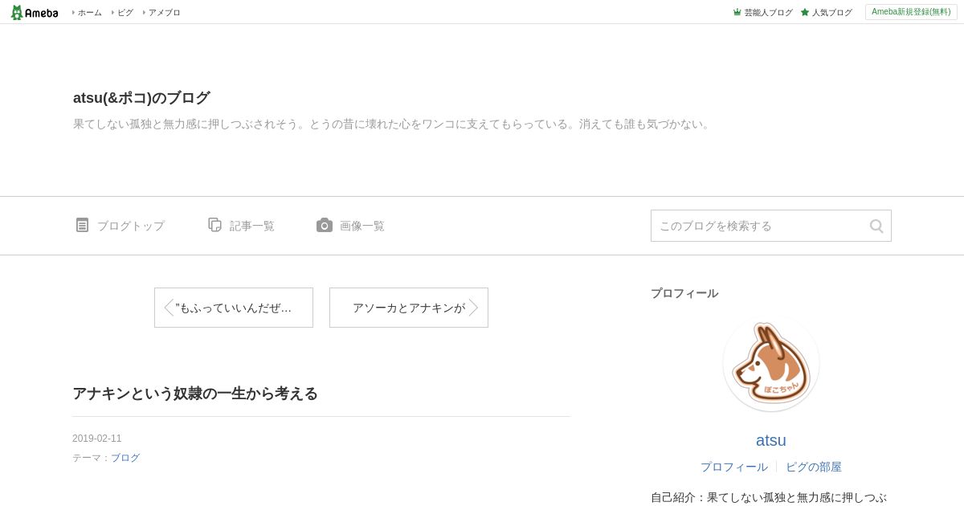Click the ブログ theme link
Viewport: 964px width, 506px height.
pos(125,458)
